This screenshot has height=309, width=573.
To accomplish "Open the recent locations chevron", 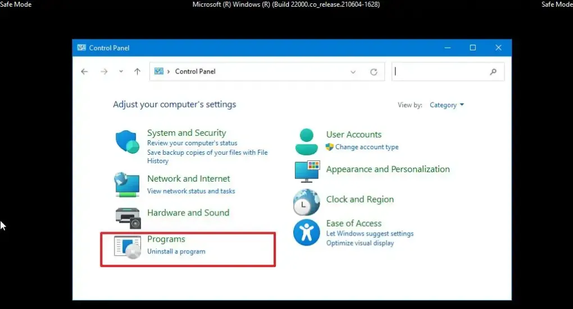I will [x=121, y=72].
